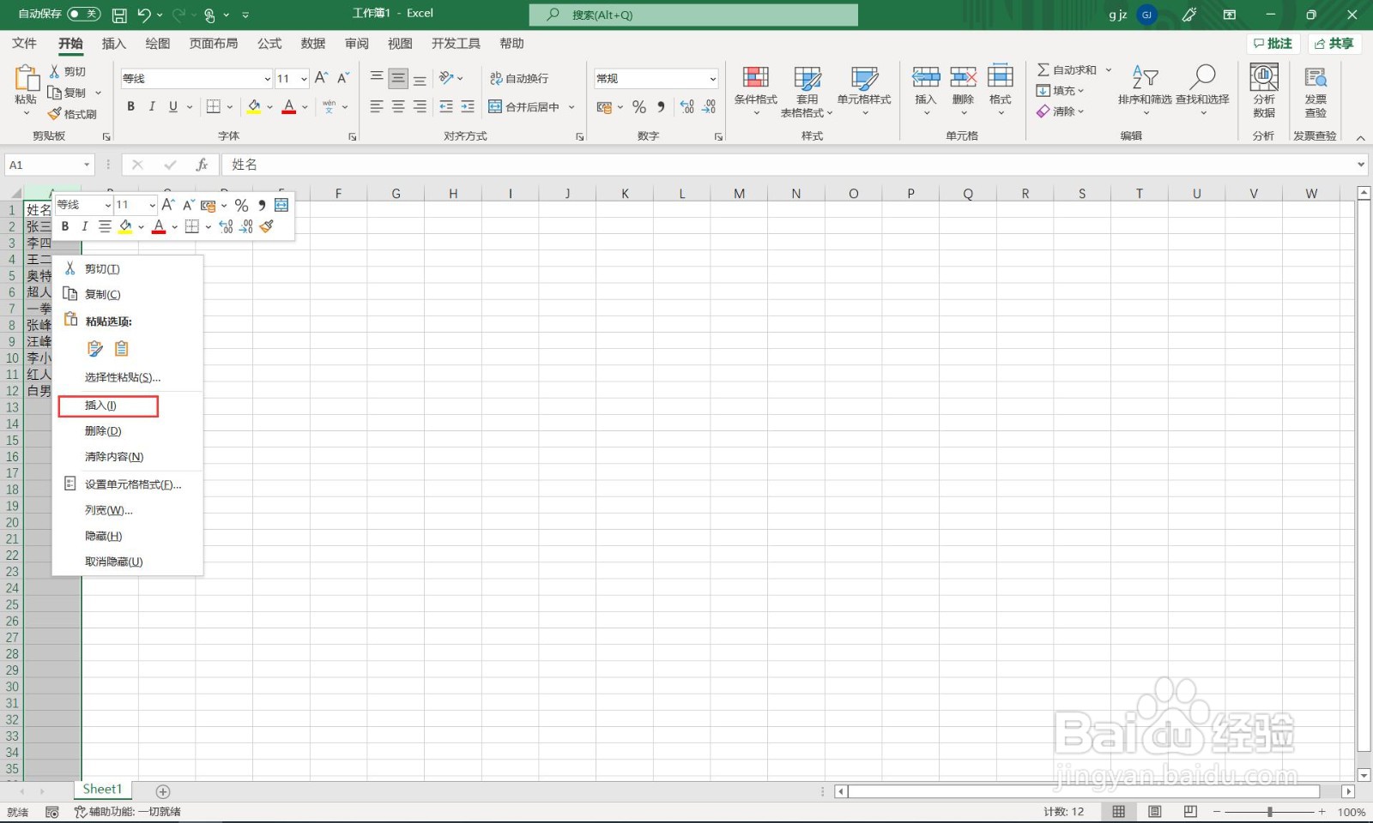Image resolution: width=1373 pixels, height=823 pixels.
Task: Toggle Italic in the mini toolbar
Action: [84, 226]
